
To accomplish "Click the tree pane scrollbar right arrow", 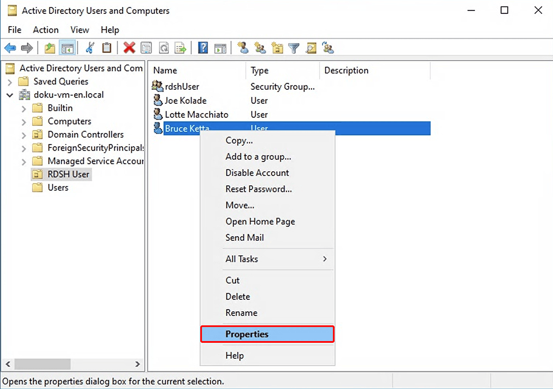I will tap(137, 364).
